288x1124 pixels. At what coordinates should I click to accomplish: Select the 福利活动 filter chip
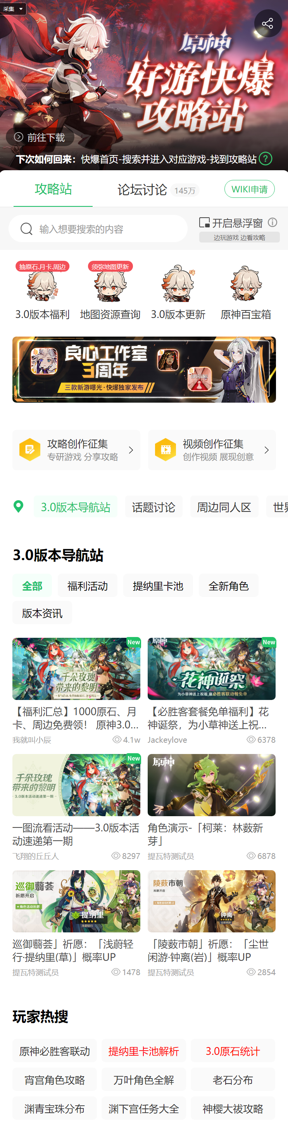tap(88, 586)
